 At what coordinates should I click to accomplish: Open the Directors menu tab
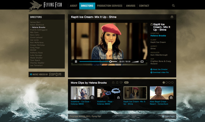[87, 6]
